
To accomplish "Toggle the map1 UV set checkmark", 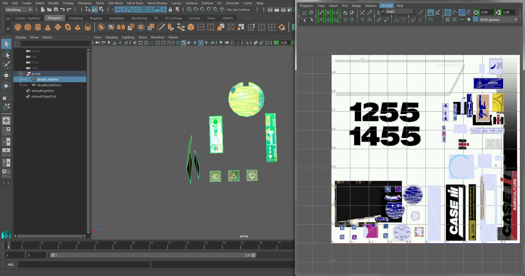I will coord(383,11).
